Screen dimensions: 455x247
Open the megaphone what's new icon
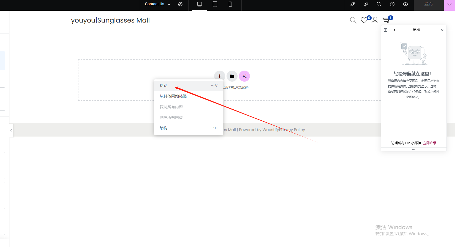pyautogui.click(x=366, y=4)
